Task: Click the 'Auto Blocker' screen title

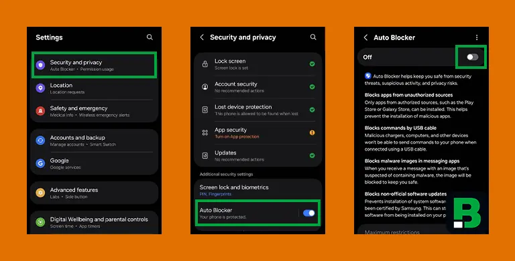Action: [394, 37]
